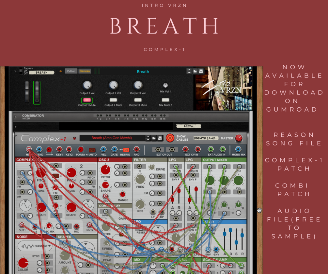Click the Intro VRZN backdrop artwork
Image resolution: width=328 pixels, height=274 pixels.
(223, 88)
